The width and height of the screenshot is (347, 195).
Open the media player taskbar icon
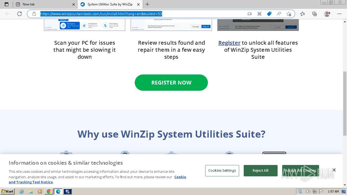coord(40,191)
